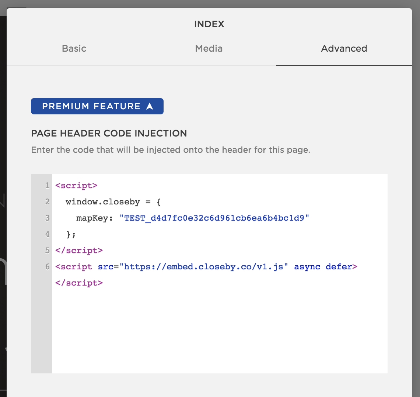Click the </script> tag on line 5
Viewport: 420px width, 397px height.
tap(79, 251)
